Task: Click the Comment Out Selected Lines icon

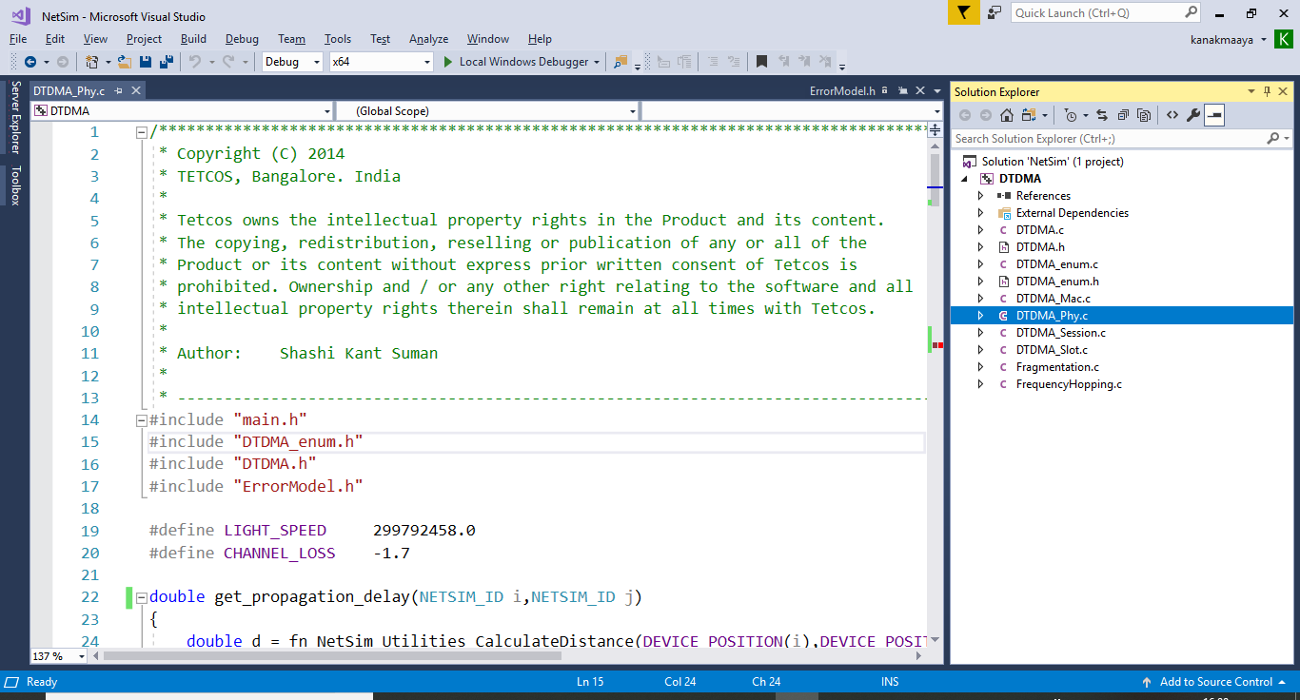Action: click(711, 62)
